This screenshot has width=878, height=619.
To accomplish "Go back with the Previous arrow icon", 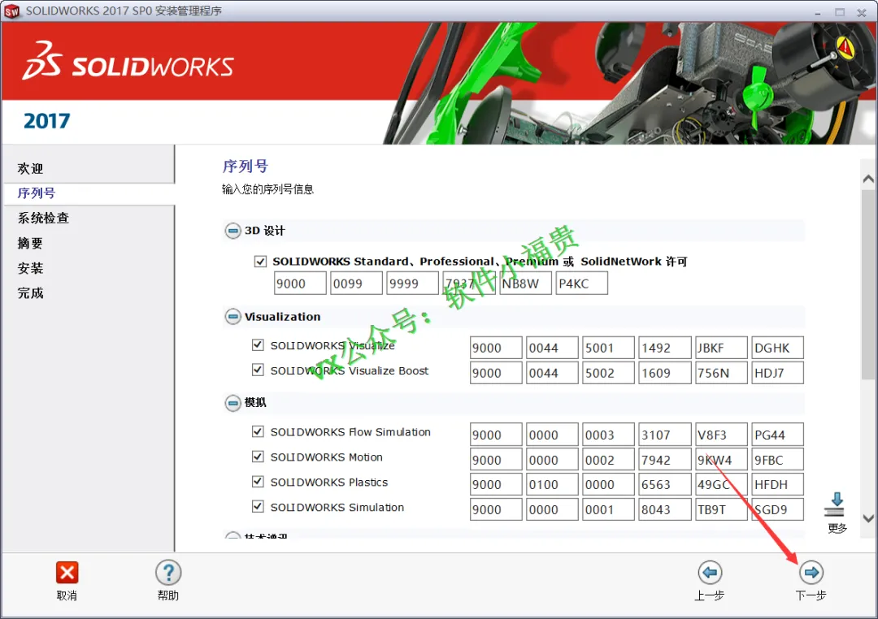I will click(x=710, y=572).
